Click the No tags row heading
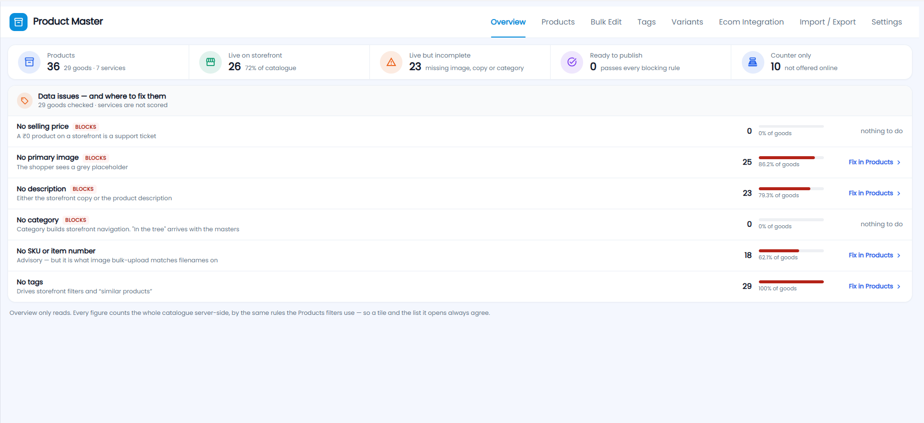This screenshot has width=924, height=423. (x=30, y=282)
